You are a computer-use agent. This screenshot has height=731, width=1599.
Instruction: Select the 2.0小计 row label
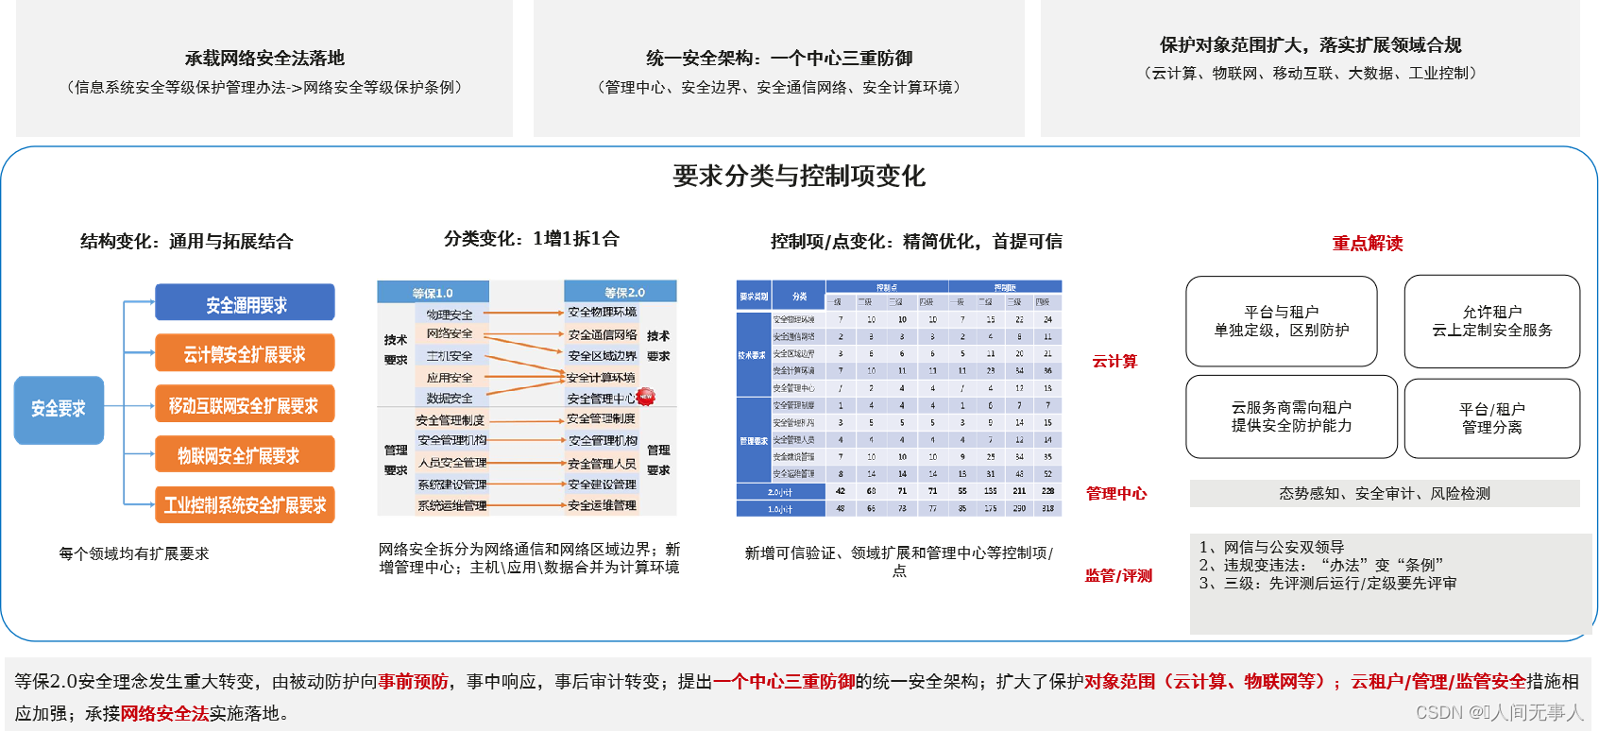781,491
